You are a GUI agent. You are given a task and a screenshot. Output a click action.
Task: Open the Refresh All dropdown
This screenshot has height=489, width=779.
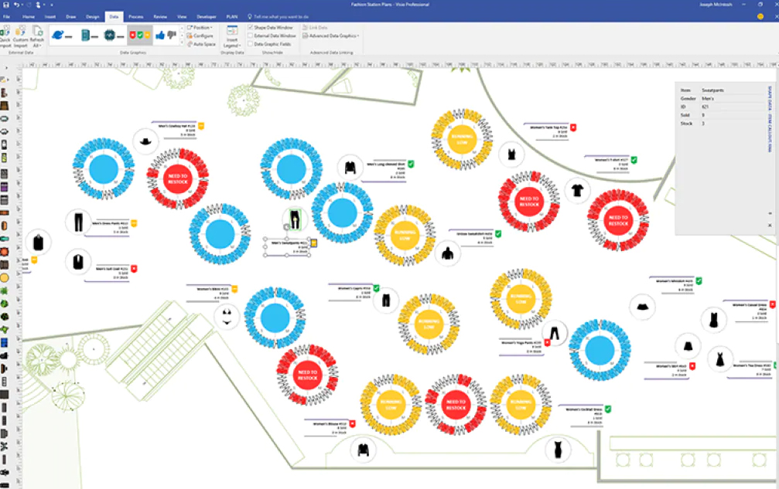click(37, 42)
